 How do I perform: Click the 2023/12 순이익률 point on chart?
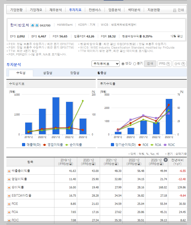[x=83, y=101]
